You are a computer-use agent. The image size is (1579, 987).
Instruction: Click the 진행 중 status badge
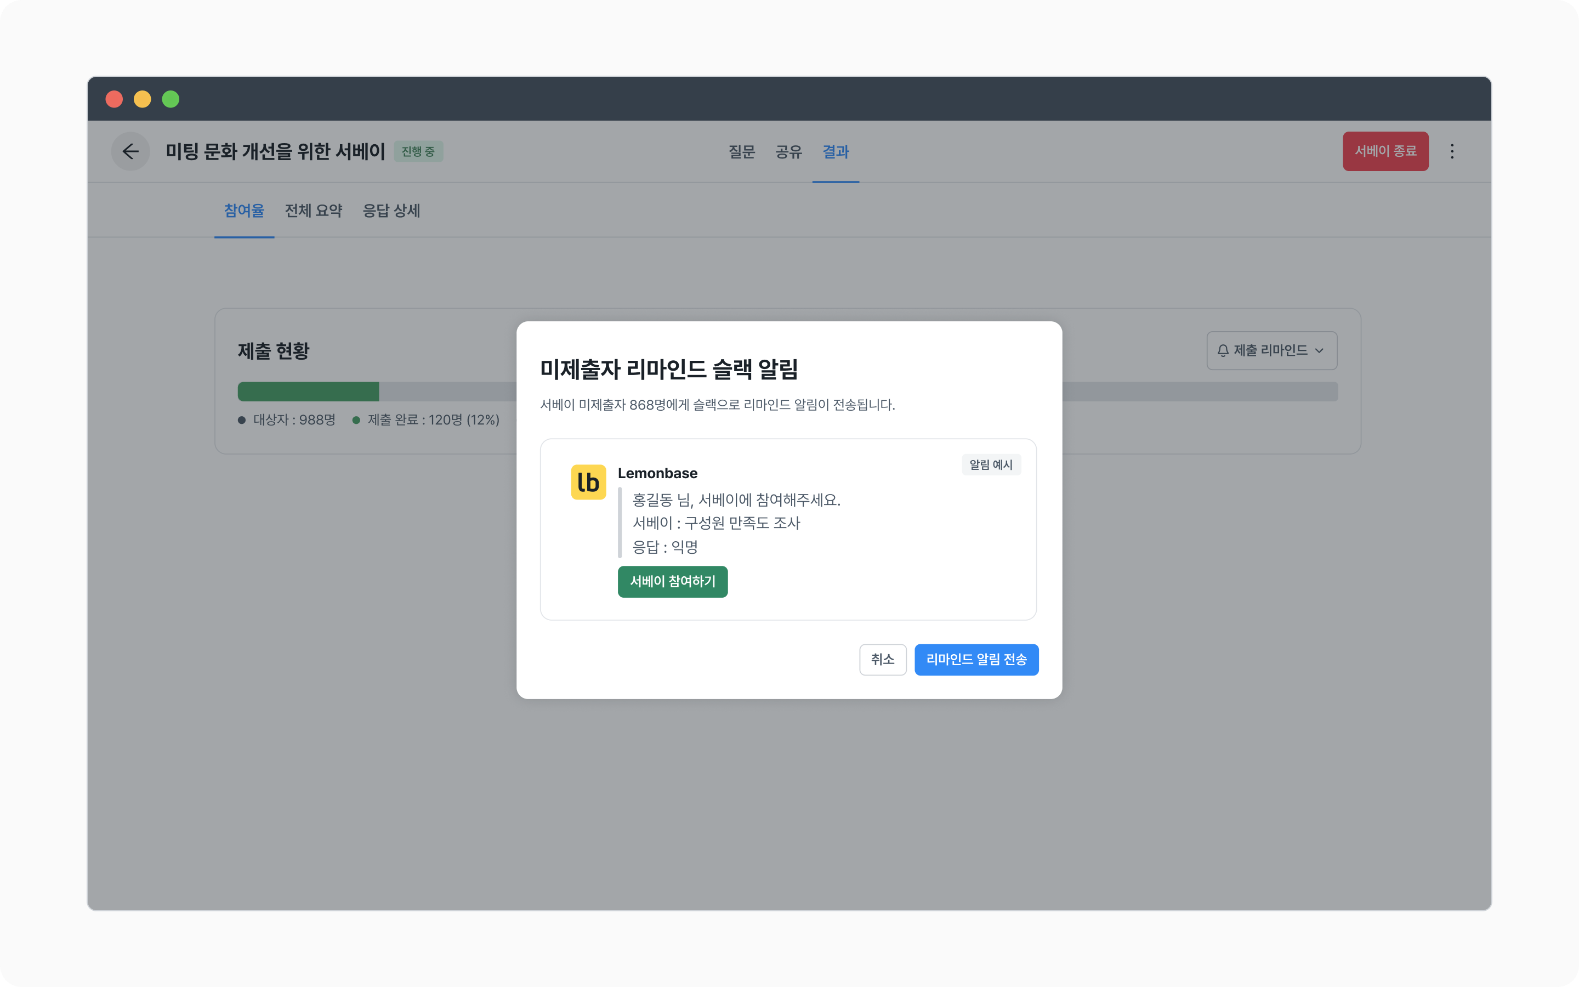click(419, 151)
